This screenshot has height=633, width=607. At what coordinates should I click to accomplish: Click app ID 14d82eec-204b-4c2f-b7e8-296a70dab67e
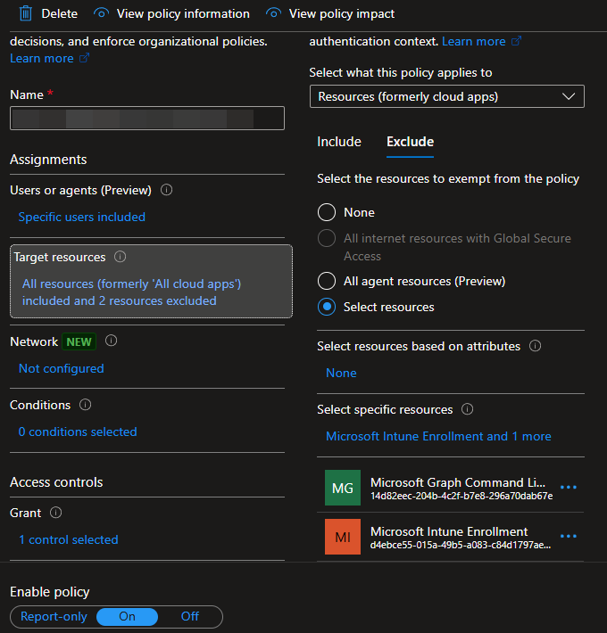click(461, 496)
